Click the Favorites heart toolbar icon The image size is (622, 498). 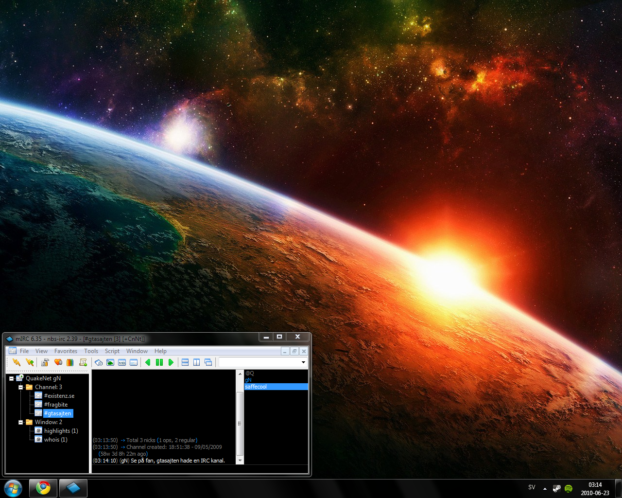58,362
